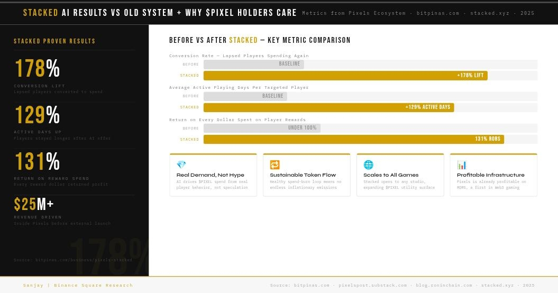Click the gray UNDER 100% bar
This screenshot has height=293, width=558.
pyautogui.click(x=262, y=128)
